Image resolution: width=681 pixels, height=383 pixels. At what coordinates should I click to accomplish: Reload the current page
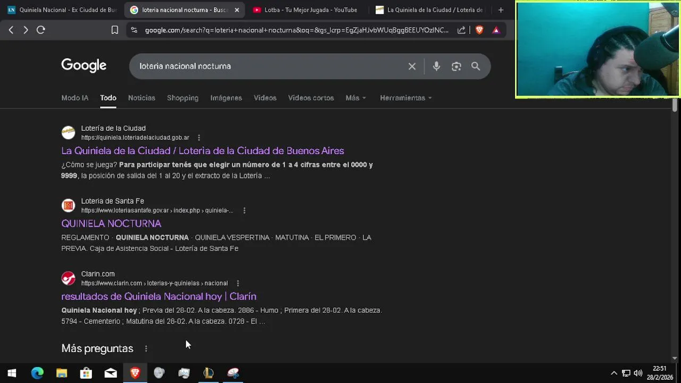point(41,30)
